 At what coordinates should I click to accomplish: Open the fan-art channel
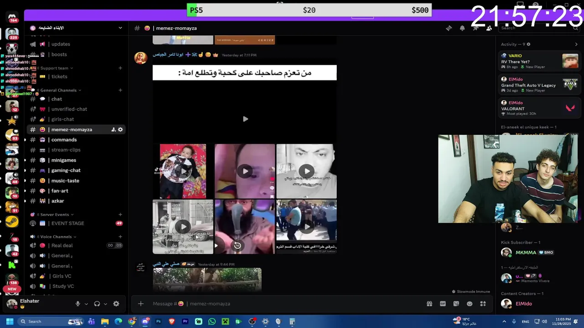point(76,191)
